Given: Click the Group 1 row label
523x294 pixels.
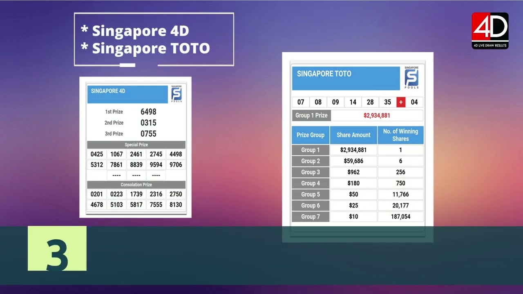Looking at the screenshot, I should pos(311,150).
